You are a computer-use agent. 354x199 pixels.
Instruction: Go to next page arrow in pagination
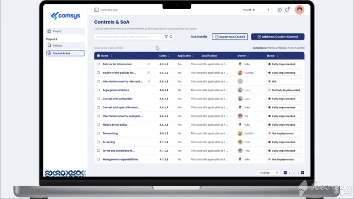tap(303, 173)
